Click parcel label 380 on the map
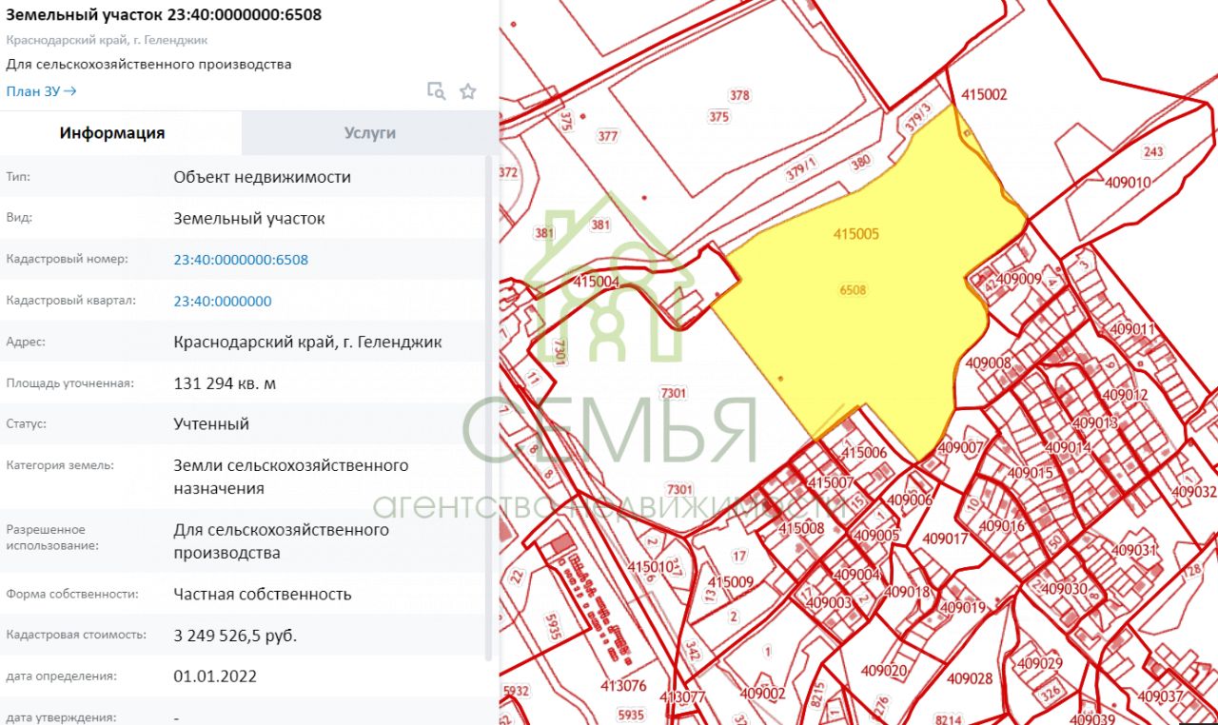Viewport: 1218px width, 725px height. [x=860, y=163]
